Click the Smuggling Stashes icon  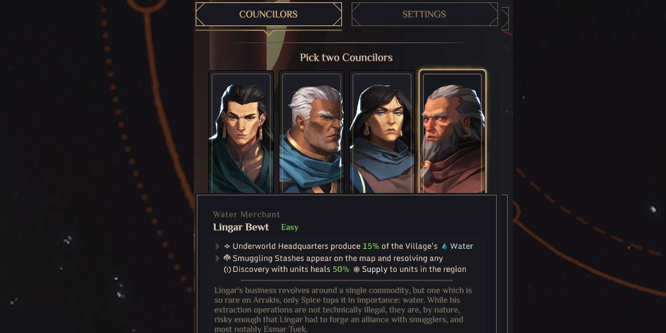(x=227, y=258)
